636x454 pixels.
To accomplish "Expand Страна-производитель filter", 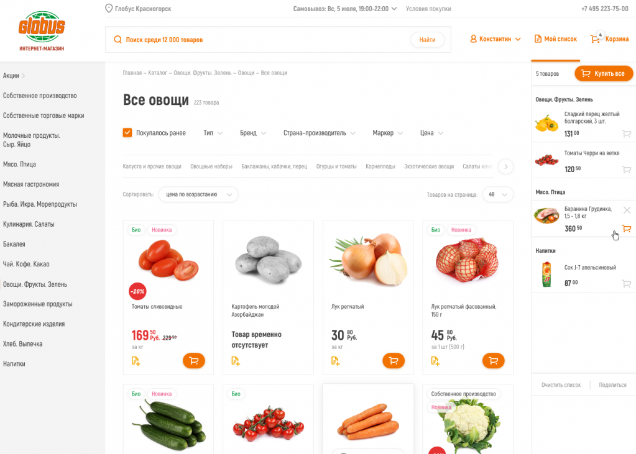I will pos(319,133).
